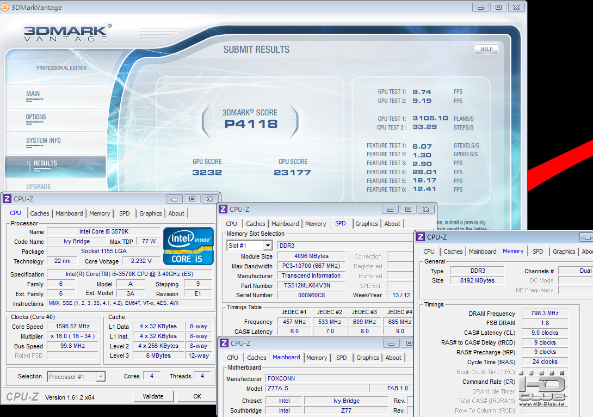This screenshot has height=417, width=593.
Task: Open the Slot #1 memory slot dropdown
Action: point(267,246)
